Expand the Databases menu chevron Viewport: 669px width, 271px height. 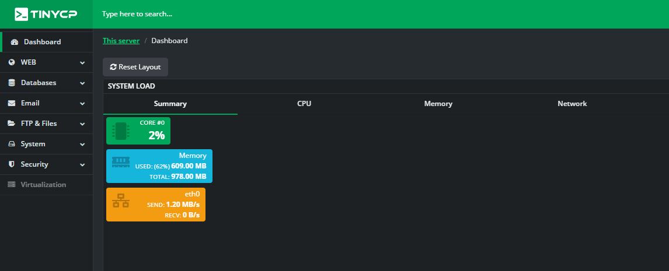tap(82, 83)
